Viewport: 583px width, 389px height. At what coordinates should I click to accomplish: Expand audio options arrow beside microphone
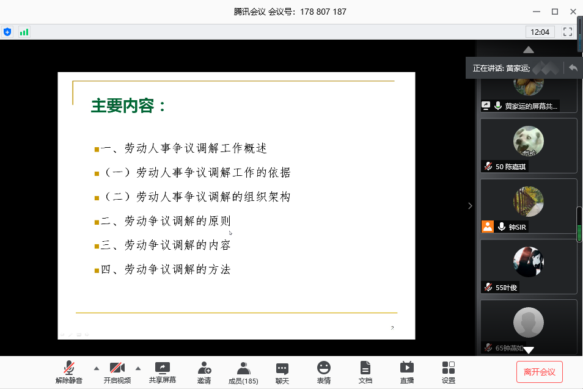pyautogui.click(x=96, y=368)
